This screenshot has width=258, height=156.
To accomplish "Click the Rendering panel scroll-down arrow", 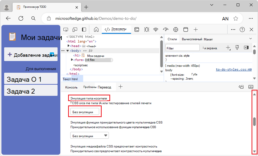I will coord(254,151).
